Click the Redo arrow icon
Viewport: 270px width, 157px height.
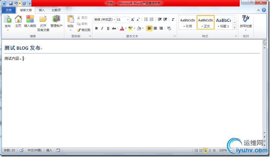click(x=24, y=3)
